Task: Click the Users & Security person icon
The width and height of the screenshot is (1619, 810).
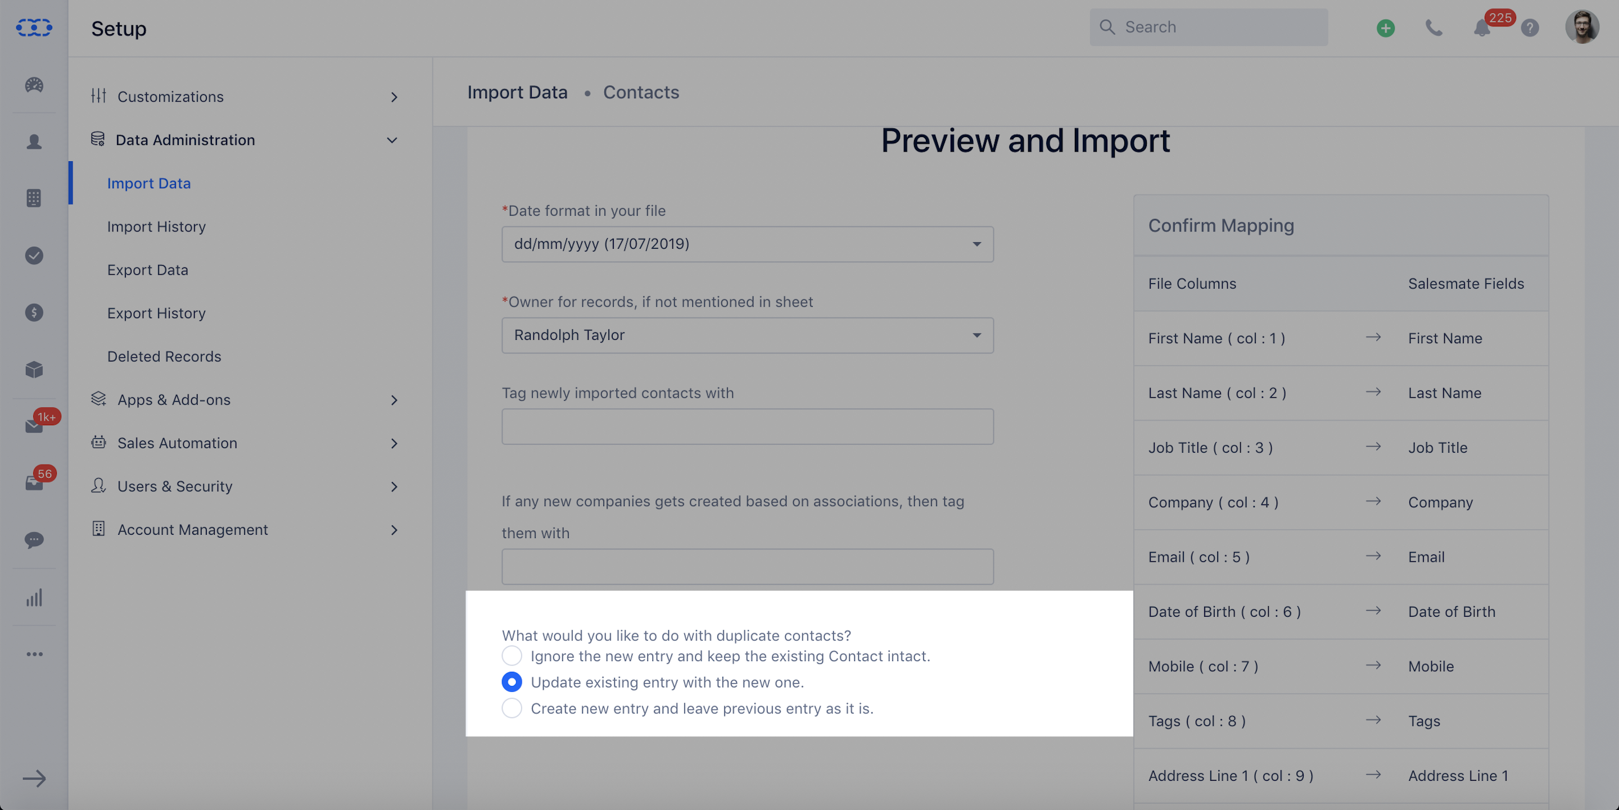Action: tap(99, 485)
